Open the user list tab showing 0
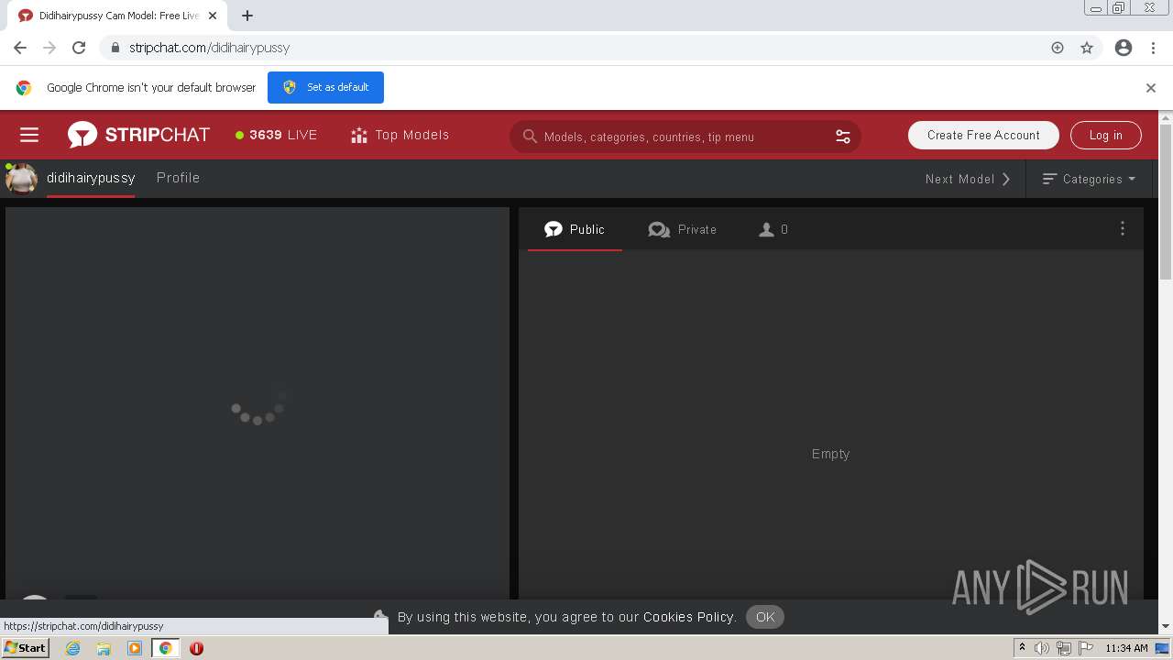The width and height of the screenshot is (1173, 660). pyautogui.click(x=773, y=229)
